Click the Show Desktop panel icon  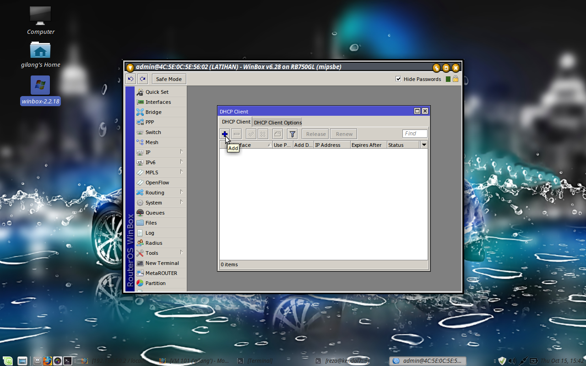coord(22,361)
